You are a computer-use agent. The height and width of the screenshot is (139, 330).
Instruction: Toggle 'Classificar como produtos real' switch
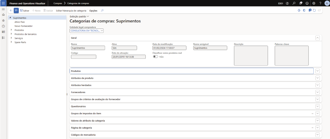tap(156, 57)
